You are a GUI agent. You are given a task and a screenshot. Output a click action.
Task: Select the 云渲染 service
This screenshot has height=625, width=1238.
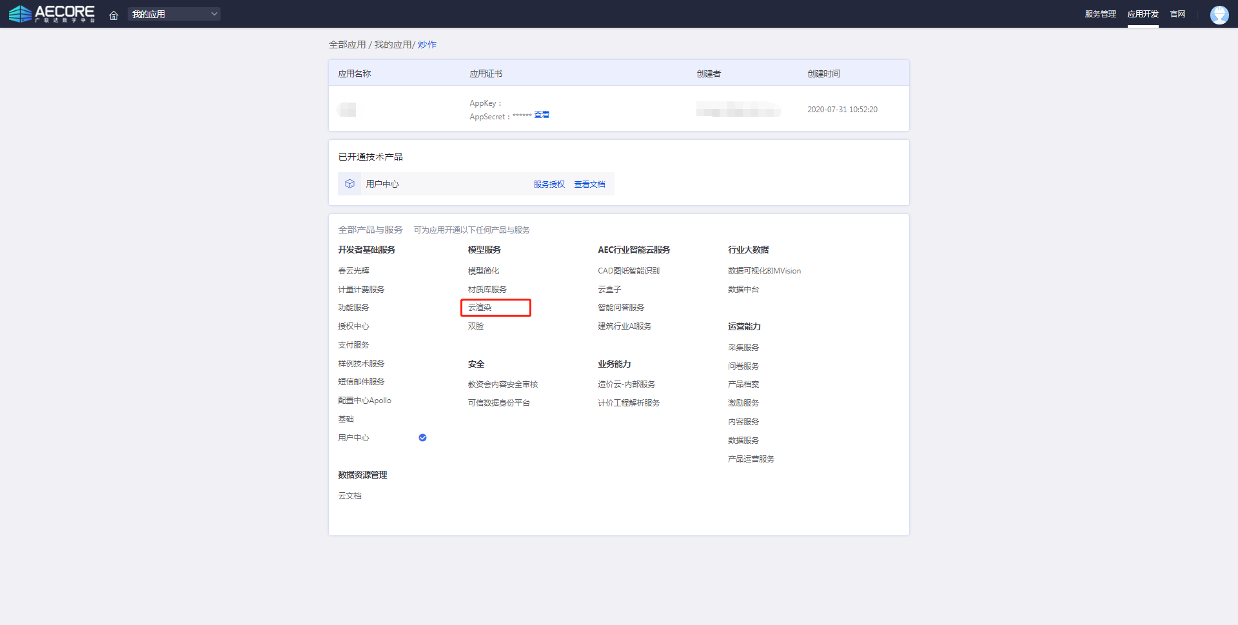(x=480, y=308)
